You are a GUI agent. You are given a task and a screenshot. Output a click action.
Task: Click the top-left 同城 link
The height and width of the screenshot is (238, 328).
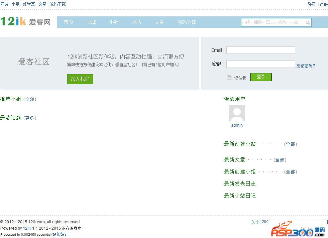[x=4, y=4]
